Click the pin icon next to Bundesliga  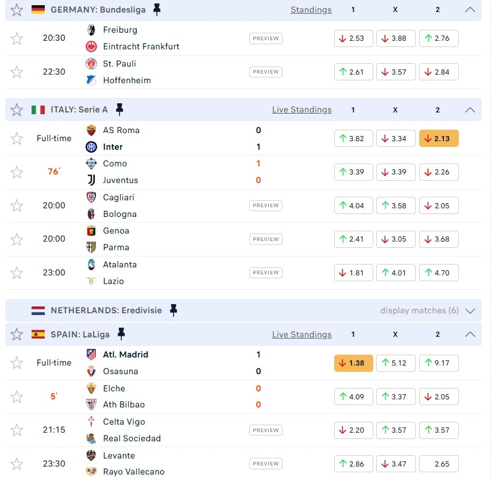click(x=157, y=10)
